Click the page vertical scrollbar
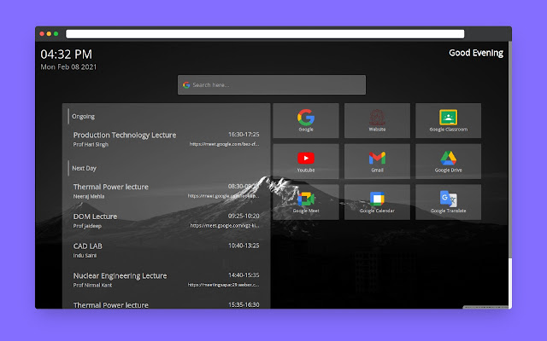 (x=510, y=174)
